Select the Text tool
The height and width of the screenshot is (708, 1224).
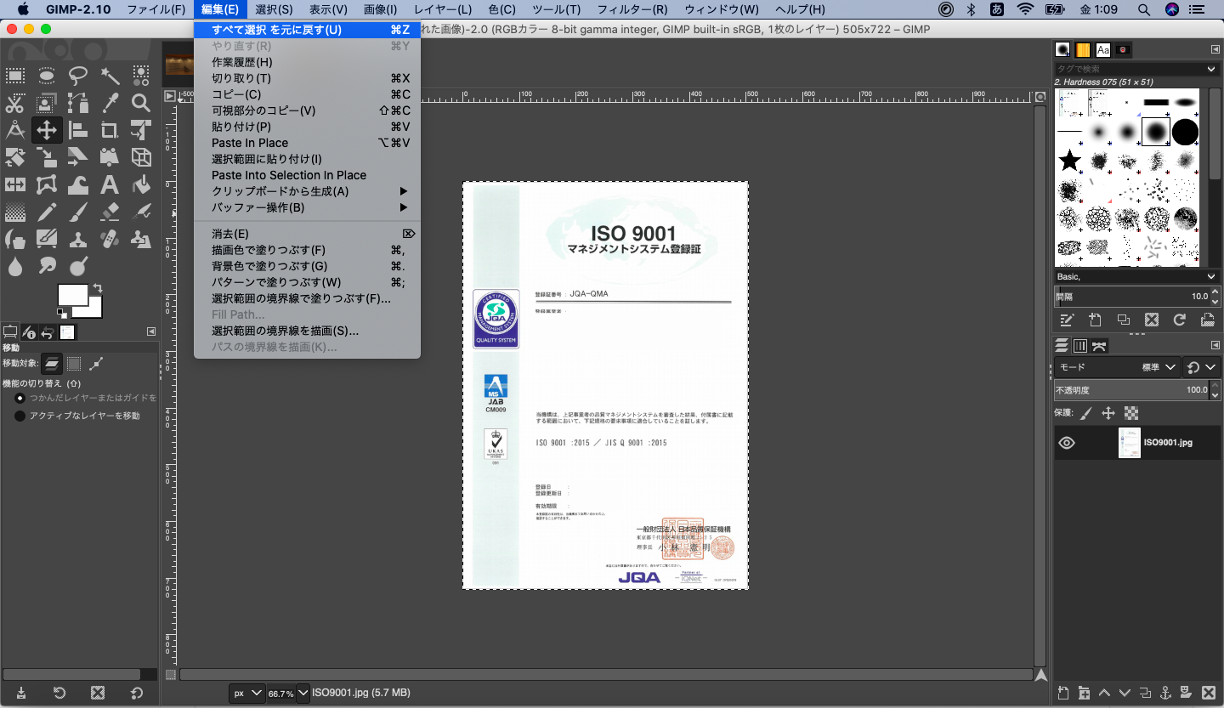110,184
